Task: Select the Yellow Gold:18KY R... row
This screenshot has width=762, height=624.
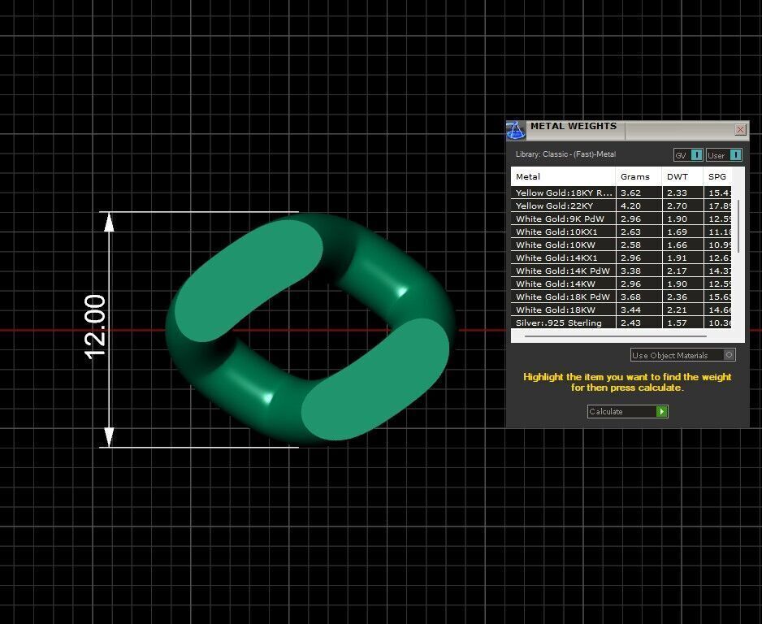Action: (x=621, y=193)
